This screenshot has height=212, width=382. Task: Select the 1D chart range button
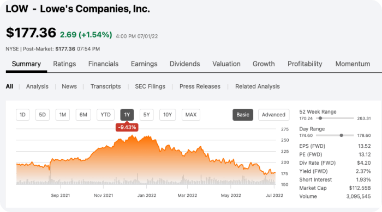click(x=22, y=115)
